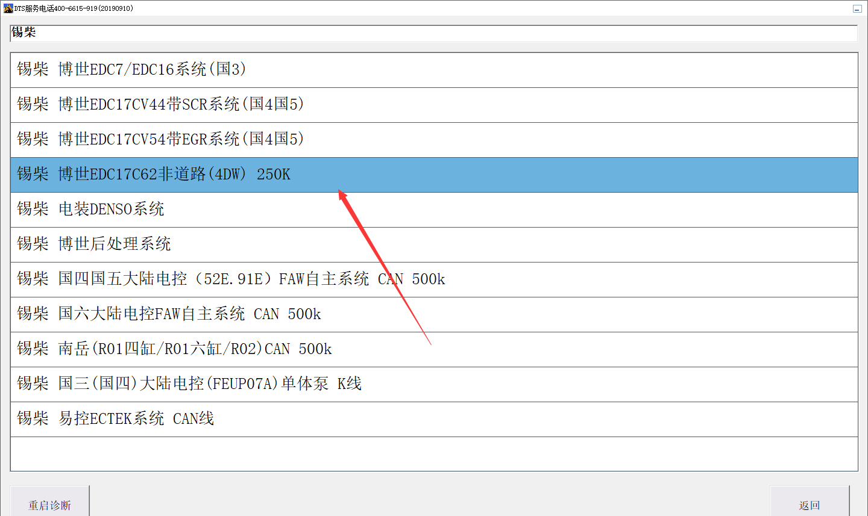
Task: Choose 锡柴 博世EDC17CV44带SCR系统 row
Action: click(434, 105)
